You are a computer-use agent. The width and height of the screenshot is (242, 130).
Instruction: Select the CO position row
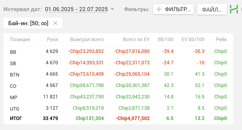(x=118, y=86)
